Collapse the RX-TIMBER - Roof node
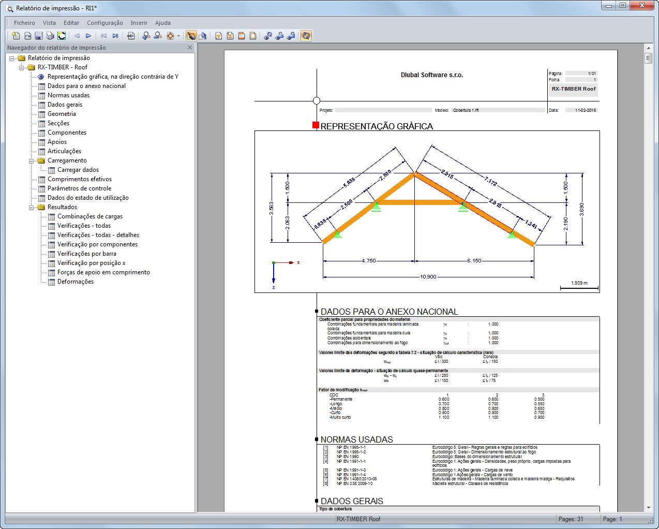Screen dimensions: 659x529 click(x=22, y=68)
